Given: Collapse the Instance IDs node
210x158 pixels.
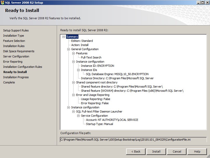Looking at the screenshot, I should pyautogui.click(x=78, y=70).
